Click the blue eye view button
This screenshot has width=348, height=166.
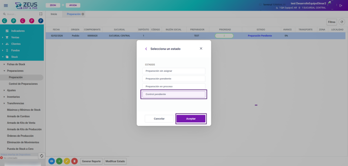[x=52, y=161]
